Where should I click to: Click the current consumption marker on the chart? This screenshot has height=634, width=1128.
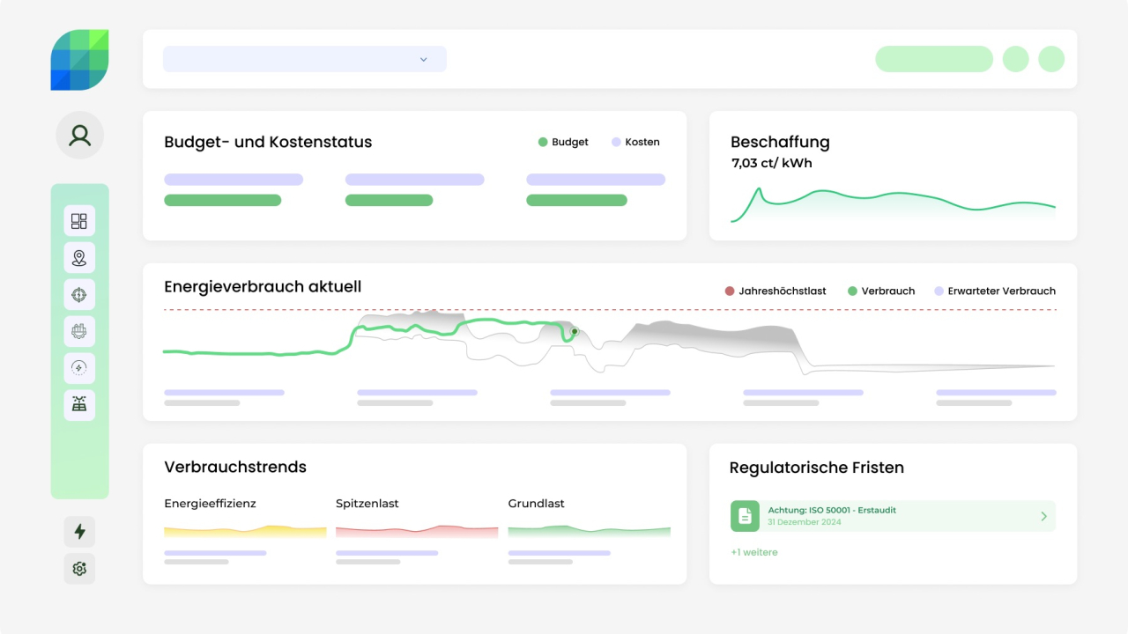574,332
